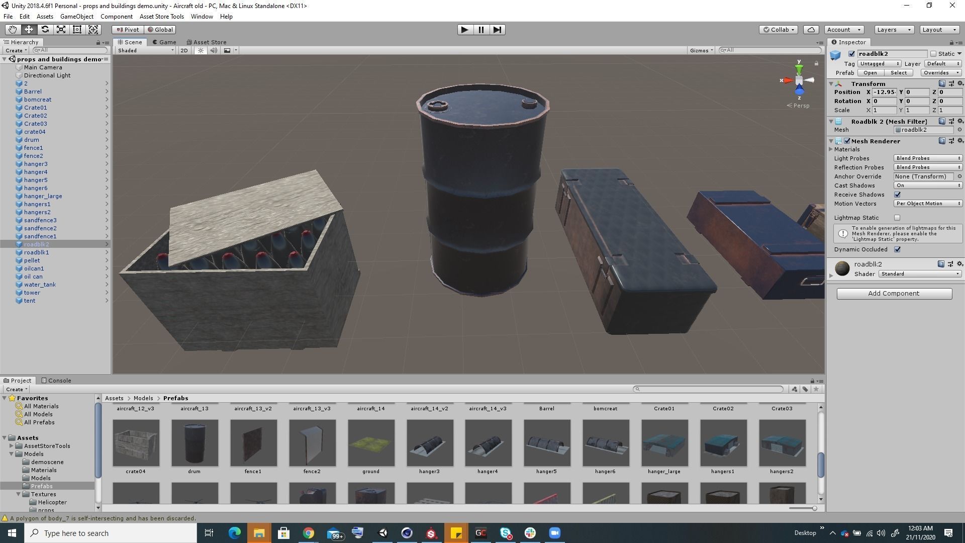Click the Add Component button

[894, 294]
